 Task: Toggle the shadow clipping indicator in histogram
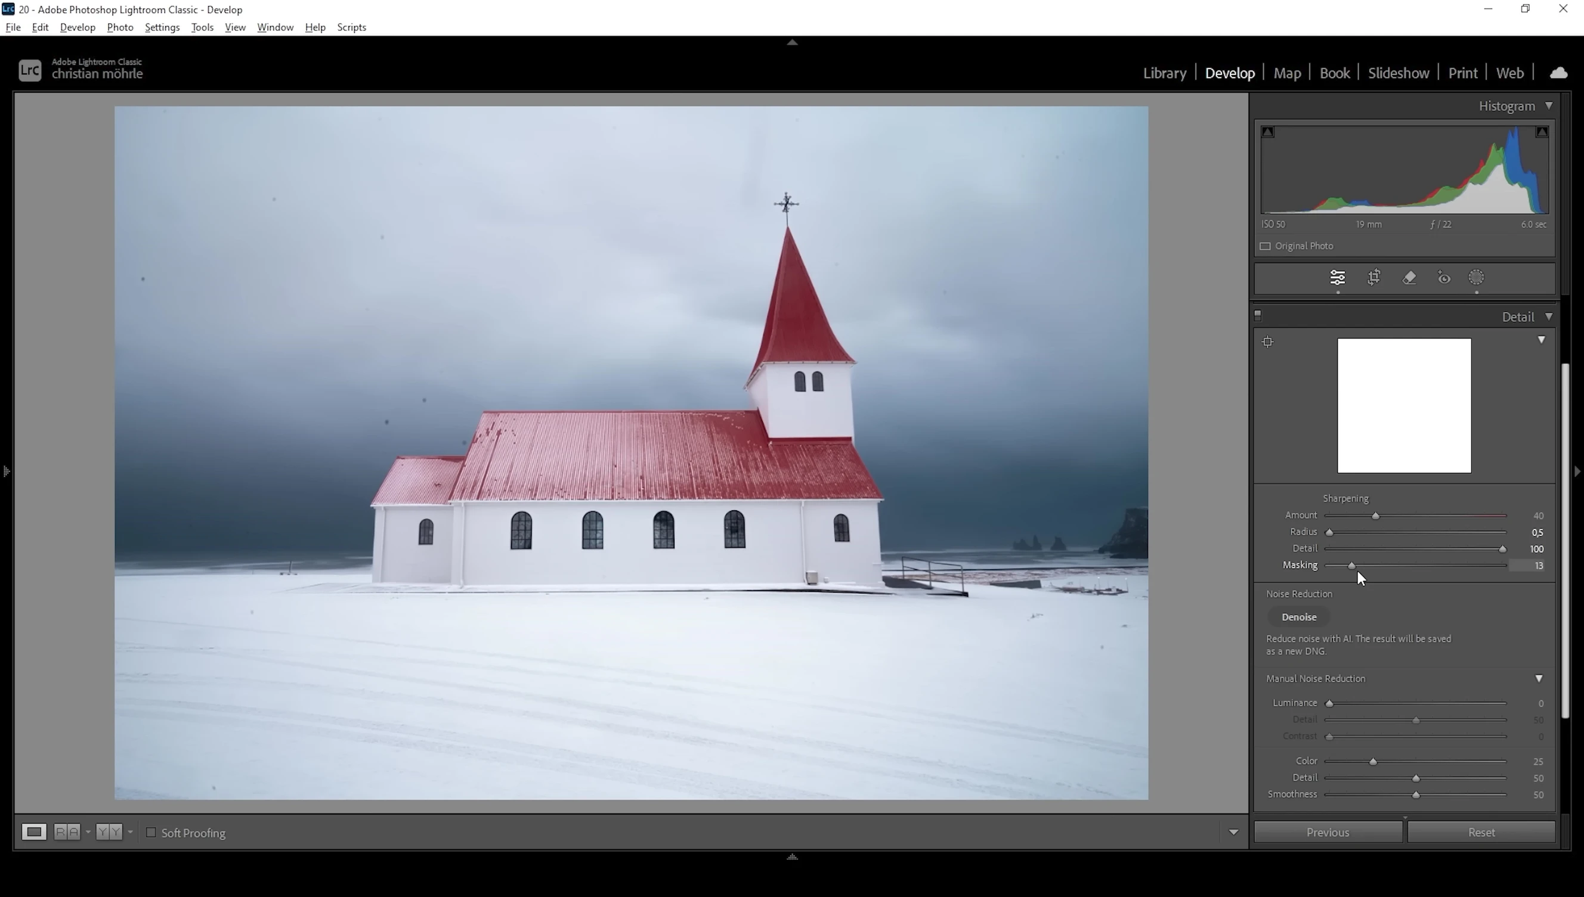1268,132
